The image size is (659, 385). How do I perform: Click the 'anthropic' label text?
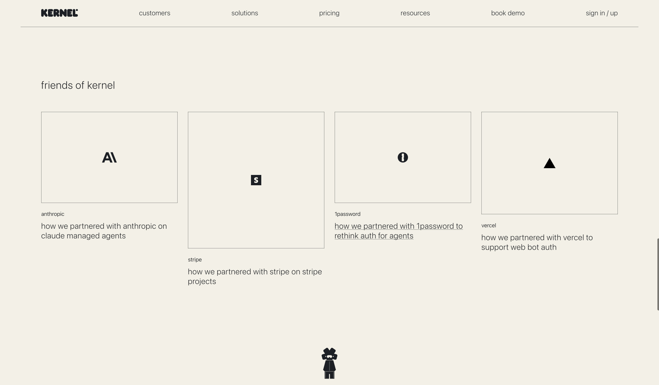53,214
